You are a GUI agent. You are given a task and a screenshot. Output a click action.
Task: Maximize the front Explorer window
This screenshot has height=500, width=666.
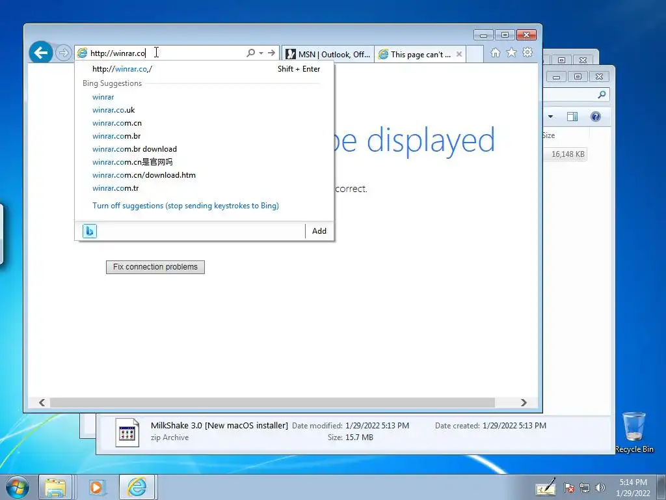(x=578, y=77)
